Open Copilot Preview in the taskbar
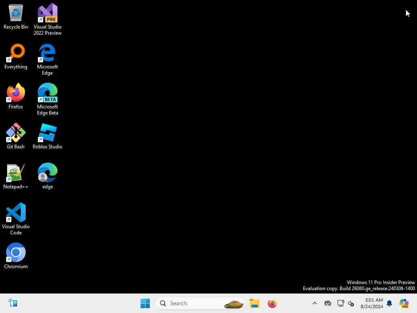 [404, 303]
